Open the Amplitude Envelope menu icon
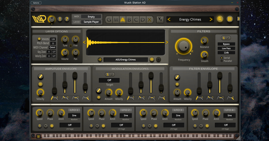The width and height of the screenshot is (269, 141). 40,84
